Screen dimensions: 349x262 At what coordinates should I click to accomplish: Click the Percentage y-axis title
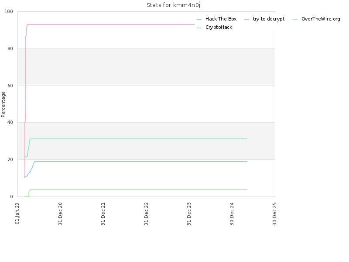coord(3,104)
